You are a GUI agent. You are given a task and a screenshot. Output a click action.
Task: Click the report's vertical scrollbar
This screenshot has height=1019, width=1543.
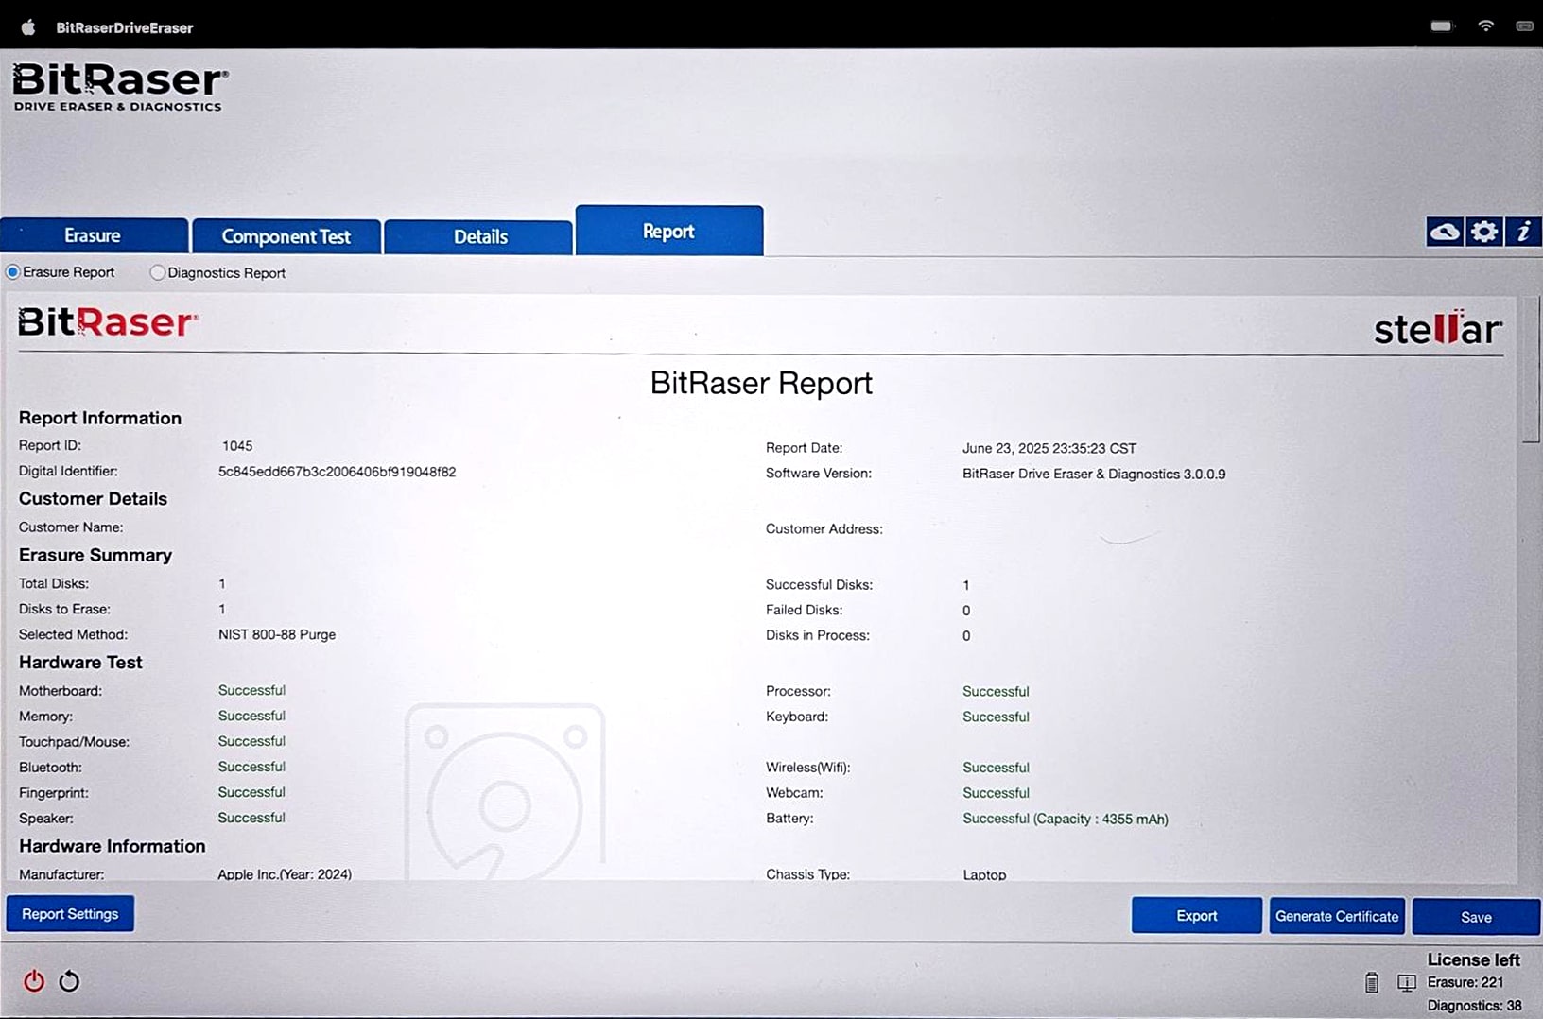pyautogui.click(x=1532, y=369)
